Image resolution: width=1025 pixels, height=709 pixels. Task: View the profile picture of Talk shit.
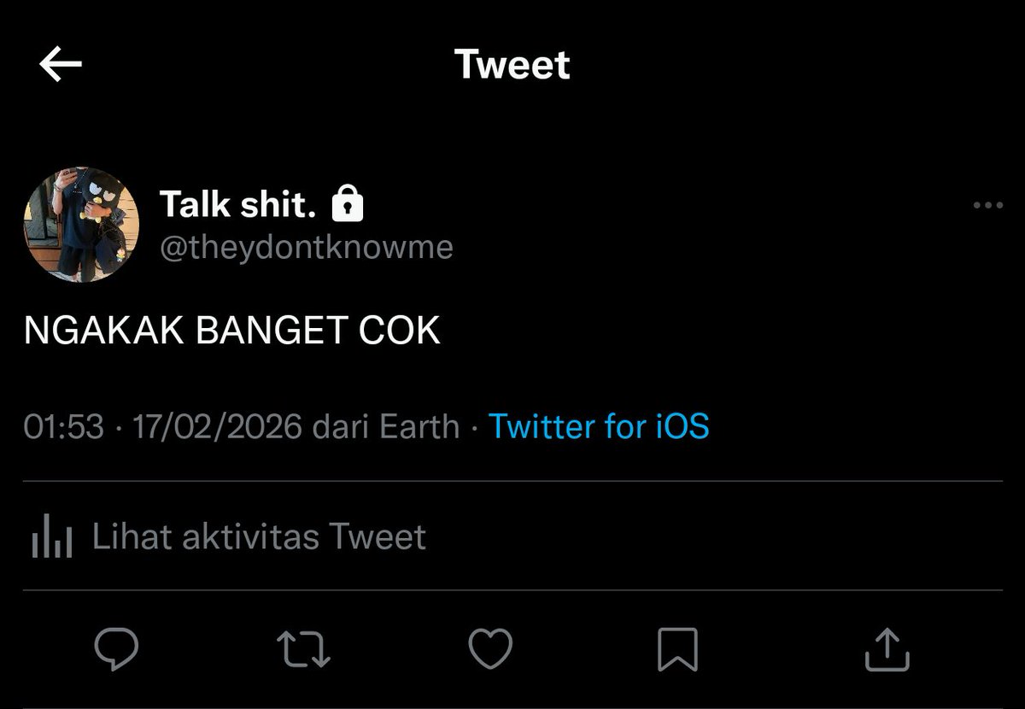[x=81, y=225]
